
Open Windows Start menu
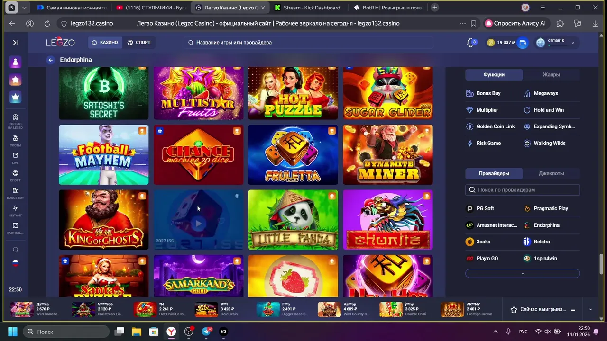point(13,332)
